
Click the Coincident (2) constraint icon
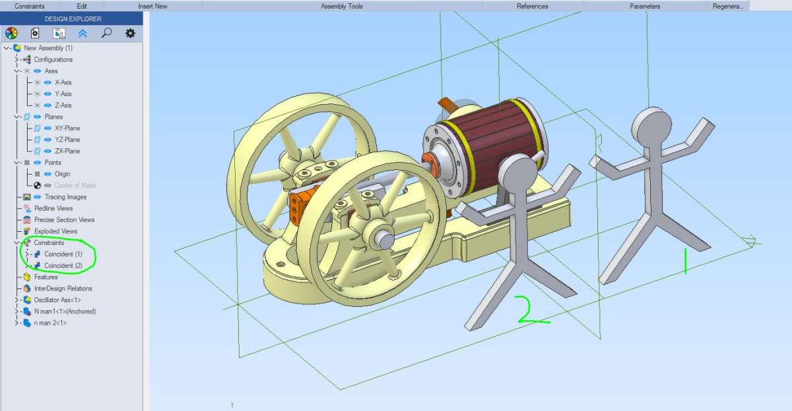click(x=38, y=265)
